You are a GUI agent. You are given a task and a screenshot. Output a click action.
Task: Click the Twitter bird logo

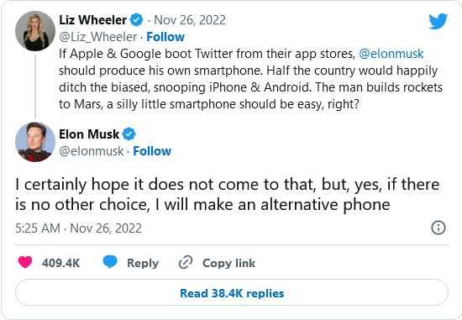(438, 21)
